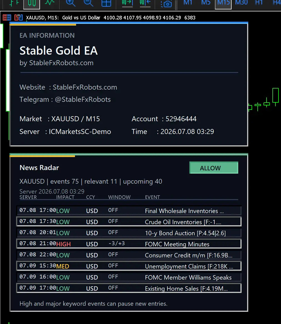
Task: Select the M5 timeframe
Action: point(206,3)
